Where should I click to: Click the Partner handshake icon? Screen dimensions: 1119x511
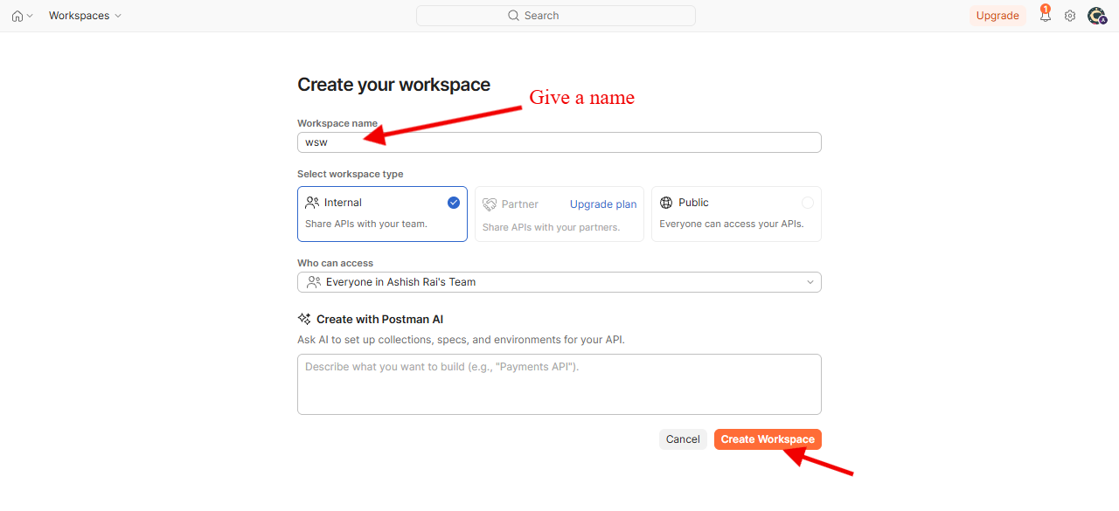pyautogui.click(x=490, y=204)
